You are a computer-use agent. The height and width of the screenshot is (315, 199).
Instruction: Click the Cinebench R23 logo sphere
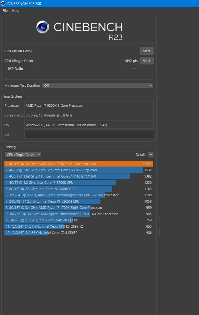coord(43,27)
